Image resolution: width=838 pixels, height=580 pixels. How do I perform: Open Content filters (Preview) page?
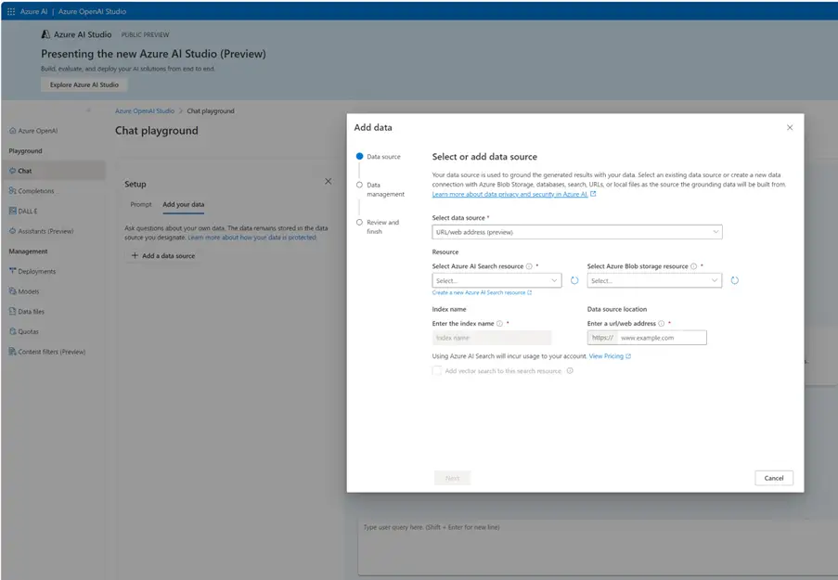[54, 352]
